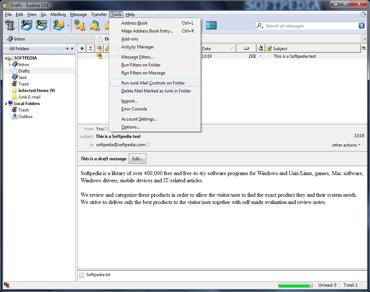The image size is (370, 292).
Task: Click the open outbox (OUT tray) toolbar icon
Action: click(42, 25)
